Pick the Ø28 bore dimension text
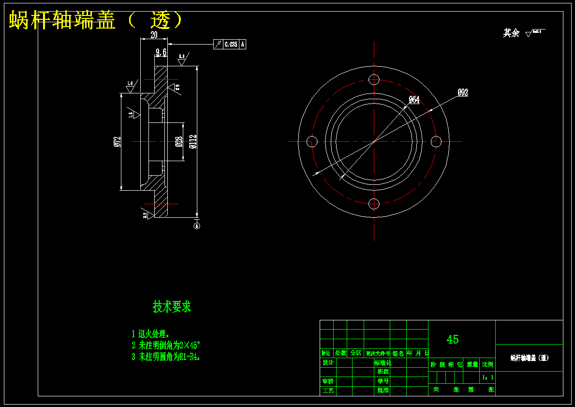 coord(179,142)
